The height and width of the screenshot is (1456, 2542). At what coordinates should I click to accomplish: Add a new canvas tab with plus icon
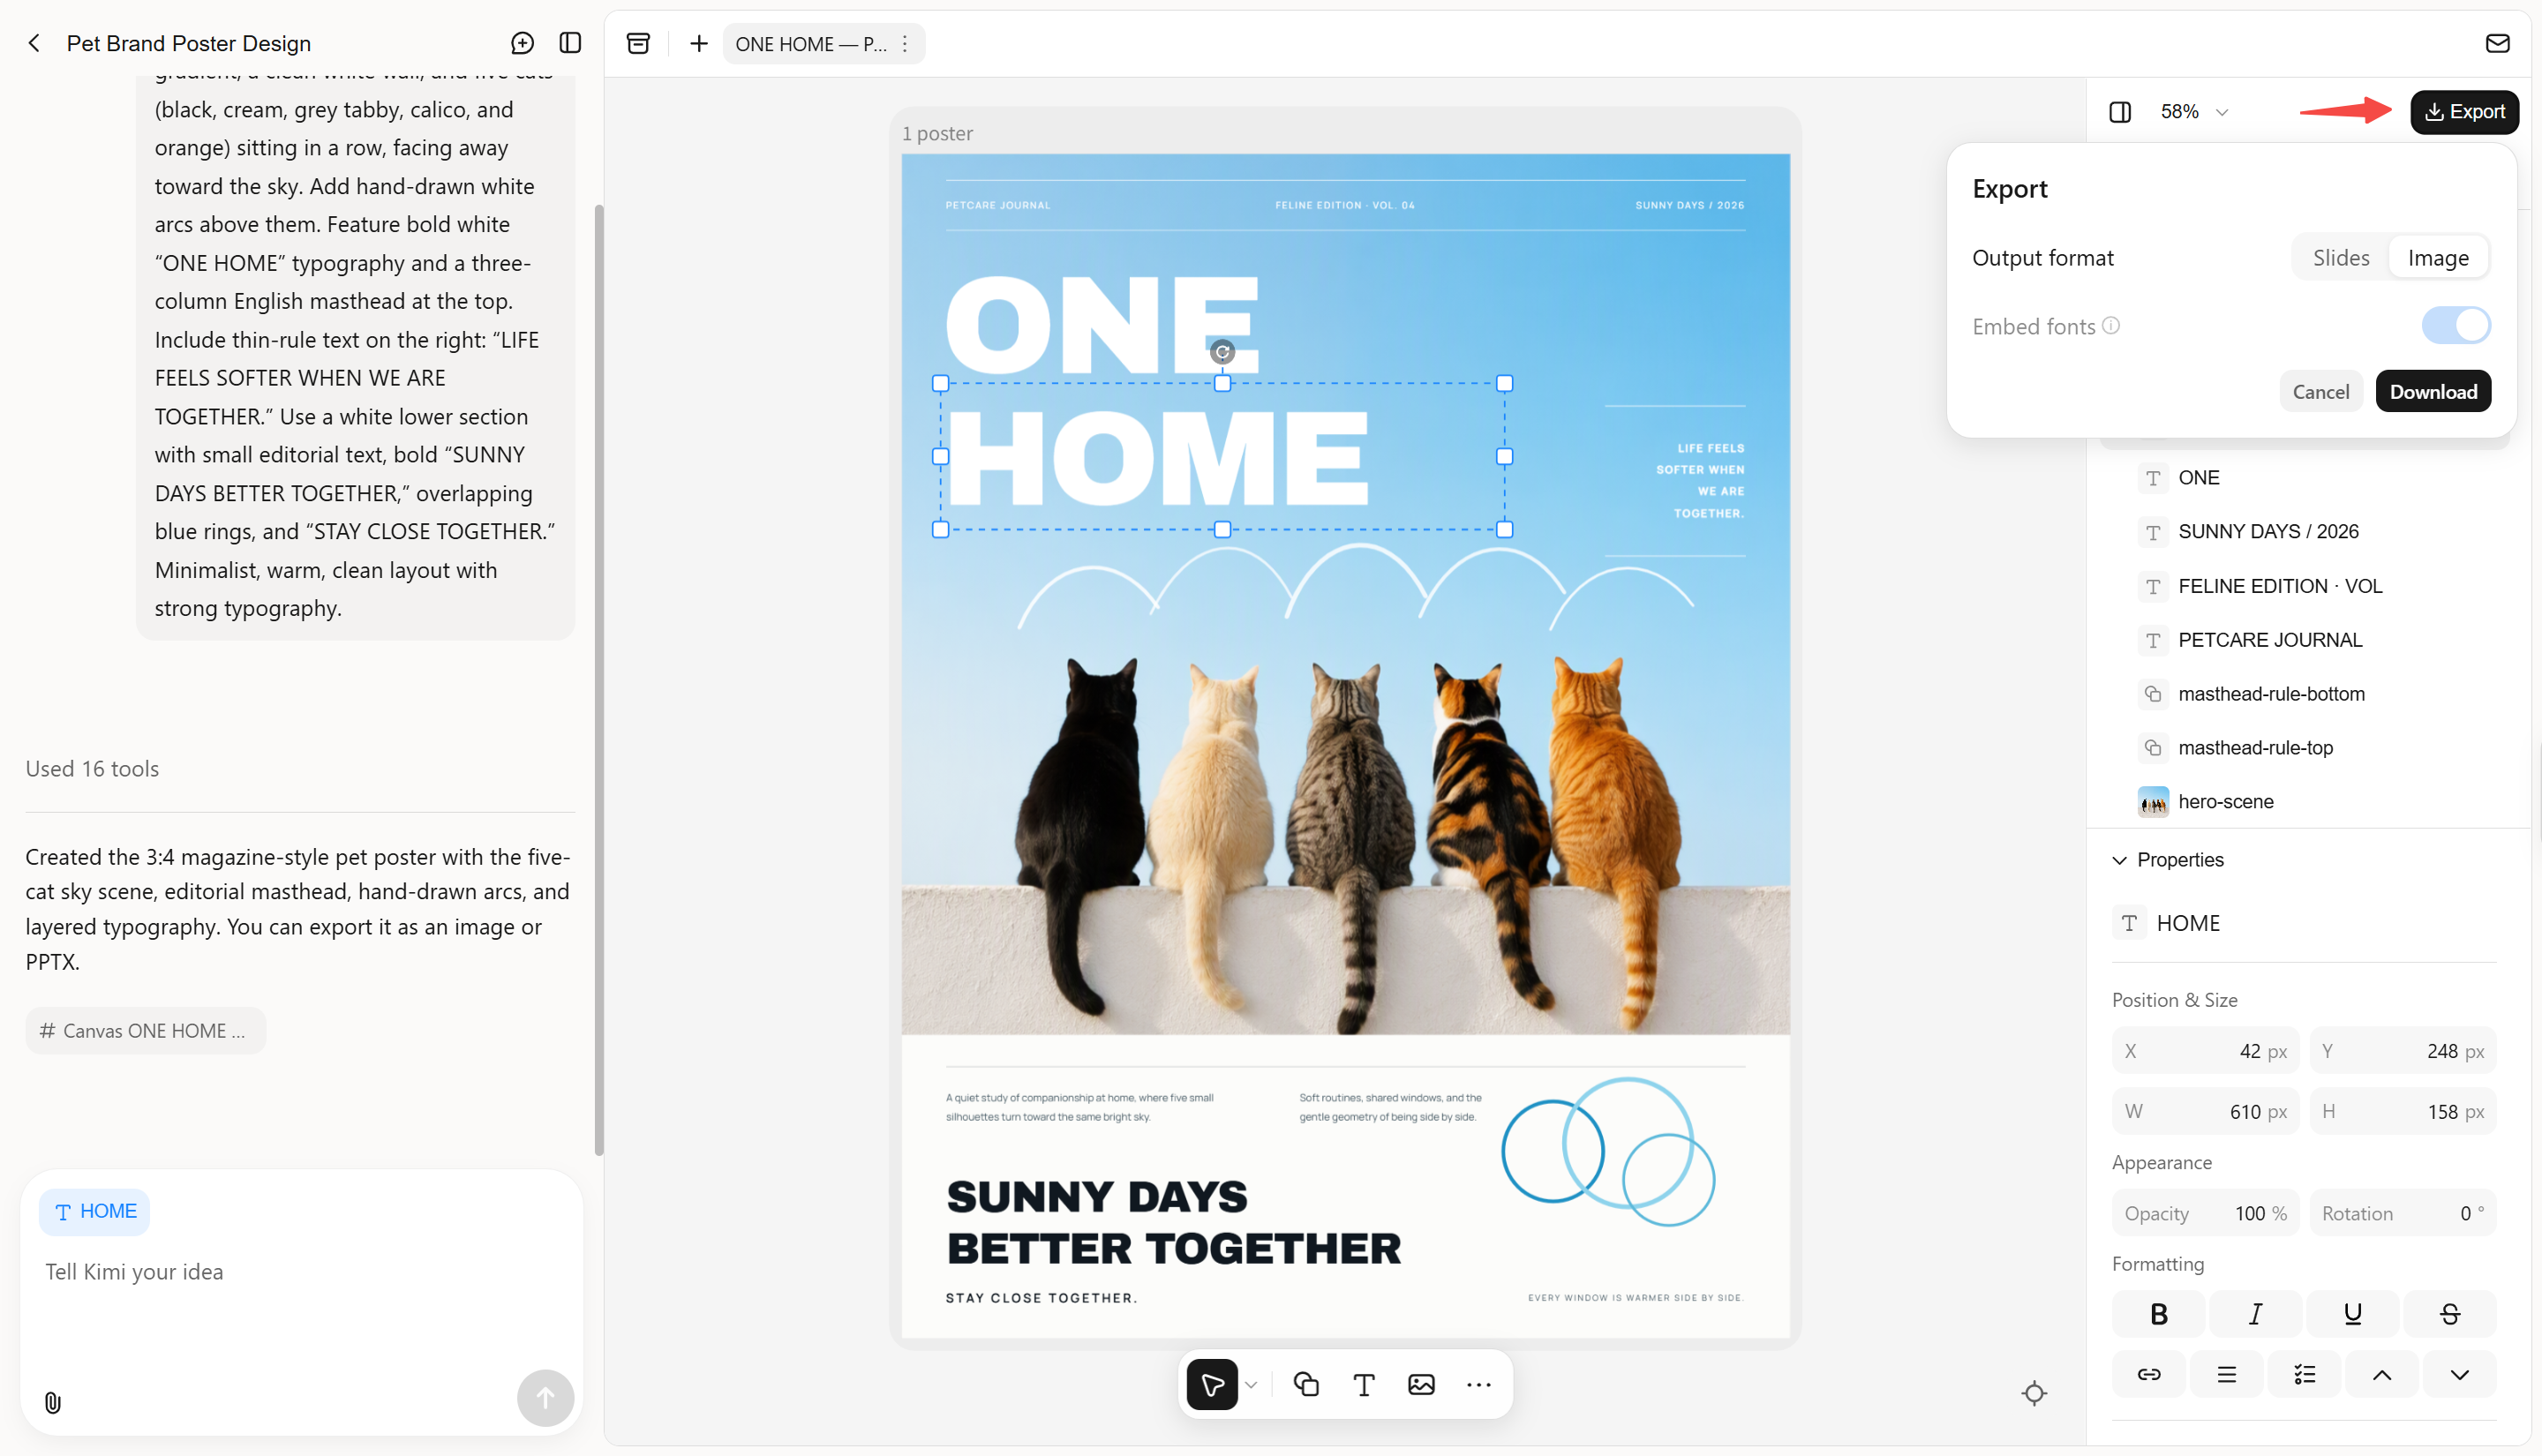pos(699,43)
